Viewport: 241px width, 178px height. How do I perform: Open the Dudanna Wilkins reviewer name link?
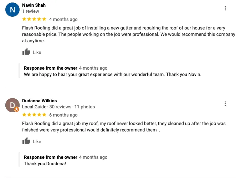pyautogui.click(x=39, y=101)
